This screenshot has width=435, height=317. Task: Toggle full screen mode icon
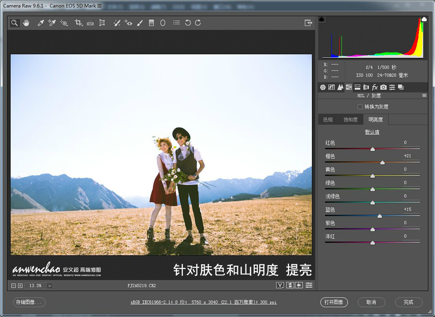pos(308,23)
